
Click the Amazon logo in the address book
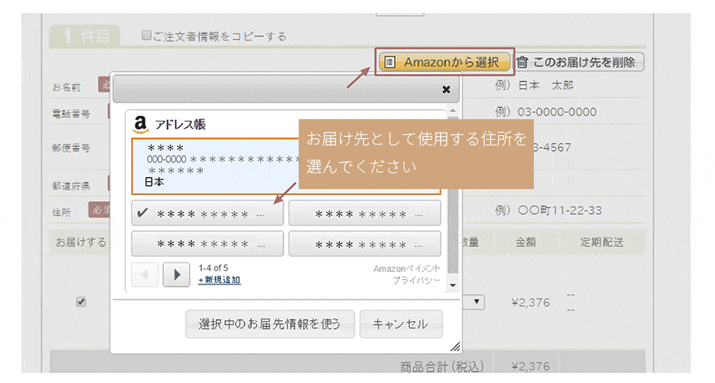[x=141, y=124]
